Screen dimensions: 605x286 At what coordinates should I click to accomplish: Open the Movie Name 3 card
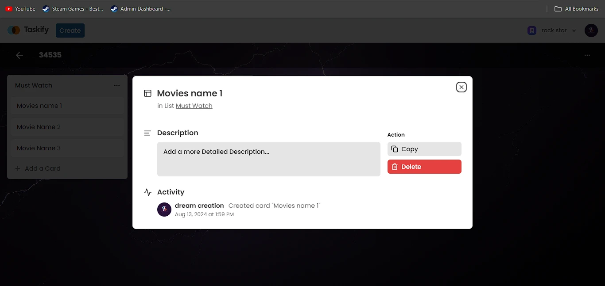point(67,148)
